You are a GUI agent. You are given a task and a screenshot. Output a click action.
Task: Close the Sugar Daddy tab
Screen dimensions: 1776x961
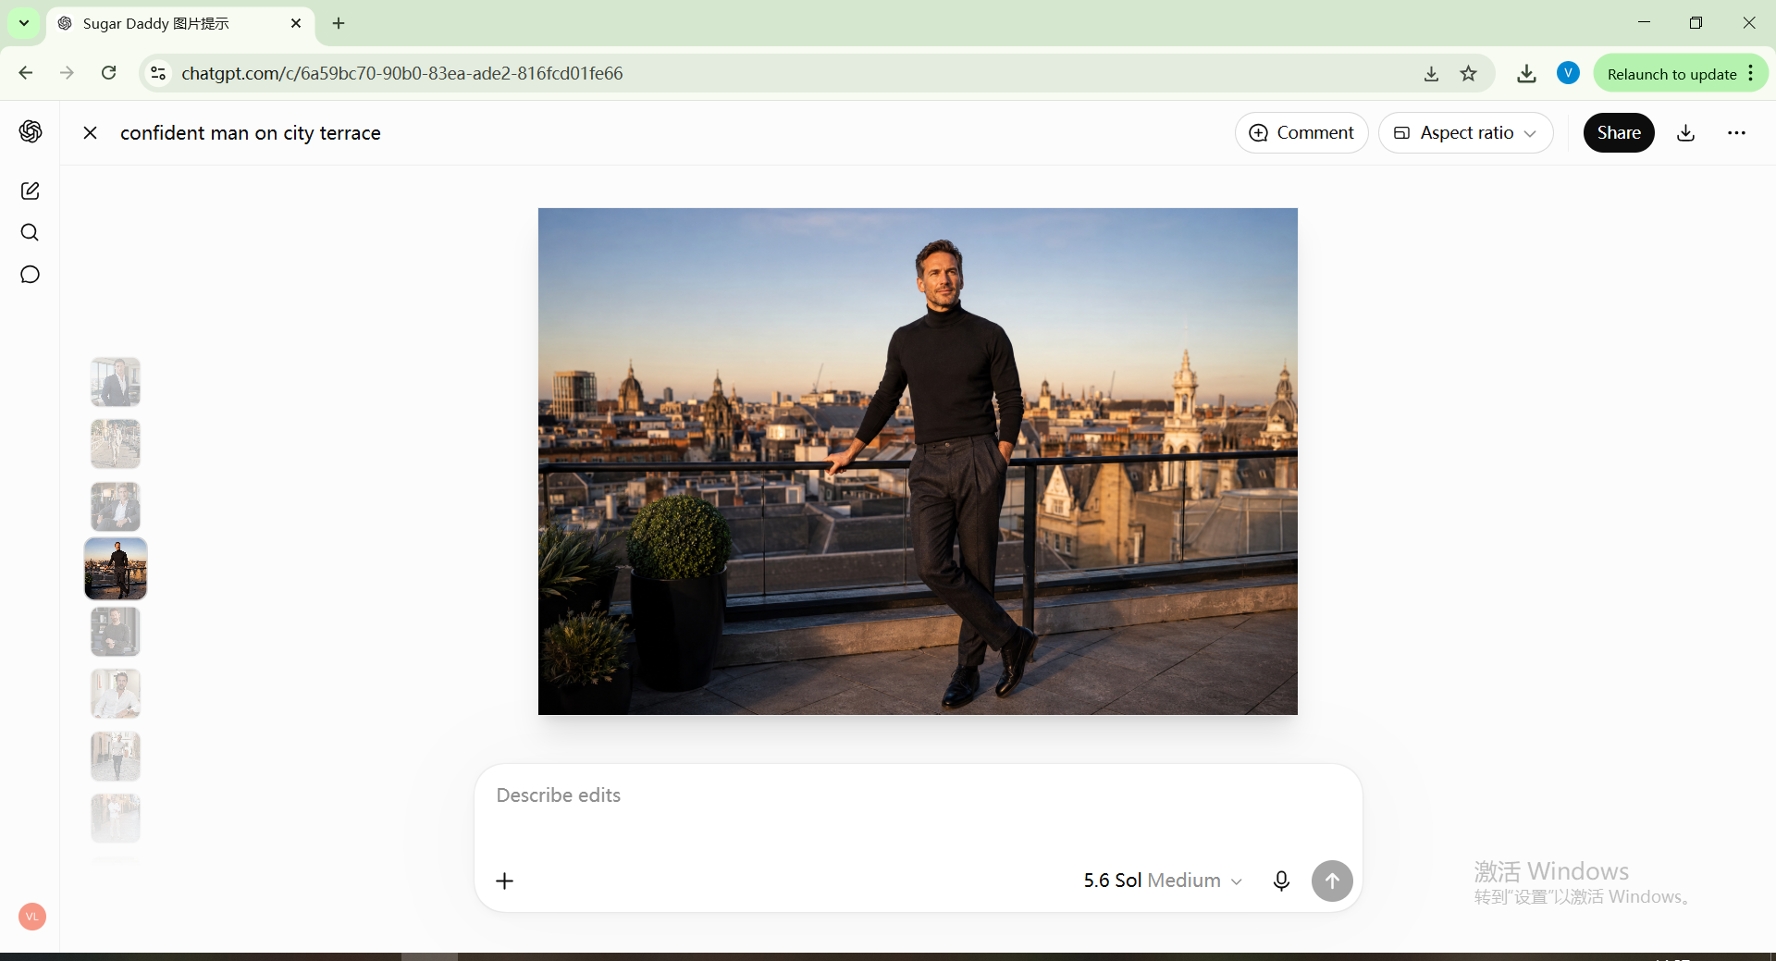coord(296,23)
